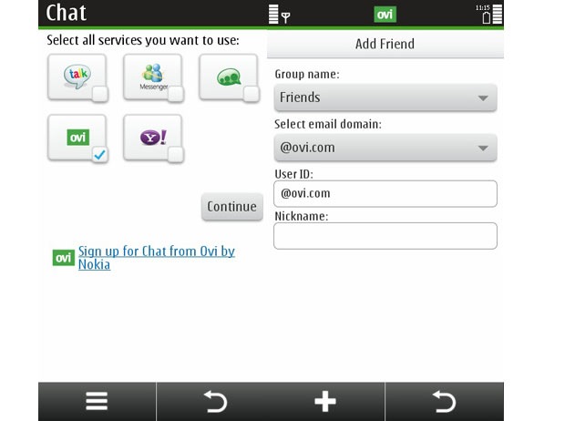
Task: Open the options menu icon in bottom toolbar
Action: [97, 401]
